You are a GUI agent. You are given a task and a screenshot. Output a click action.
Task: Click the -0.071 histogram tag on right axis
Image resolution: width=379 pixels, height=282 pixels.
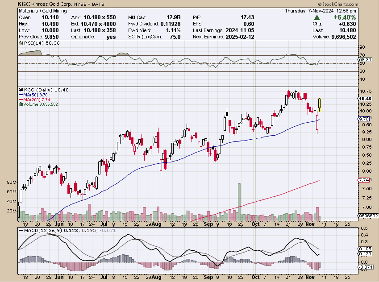click(366, 267)
